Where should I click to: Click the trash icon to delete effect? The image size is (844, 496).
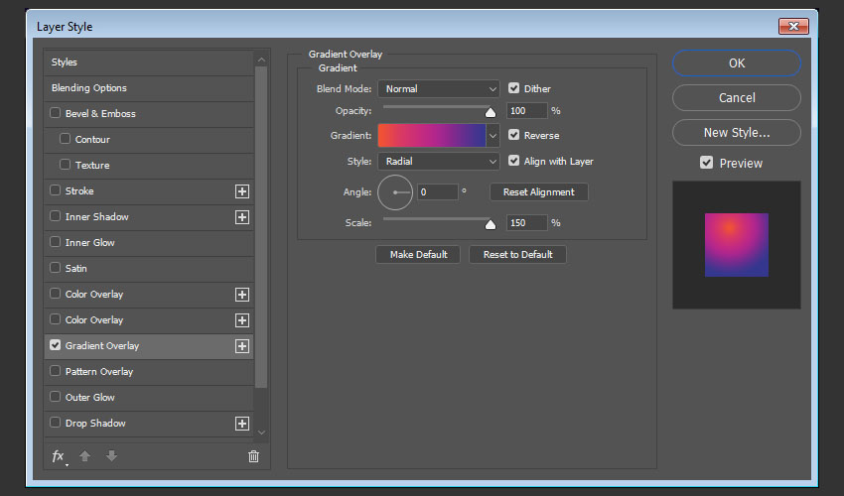[253, 456]
